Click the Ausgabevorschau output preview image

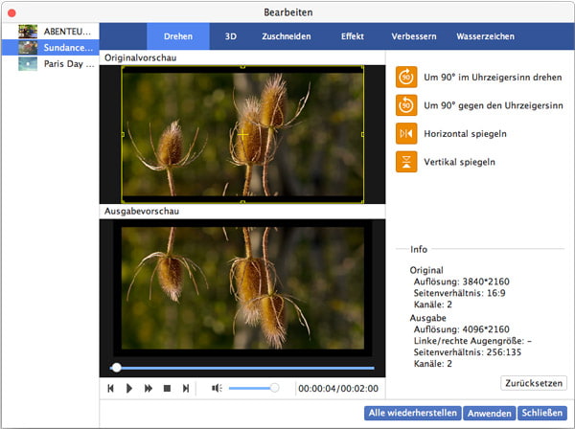pyautogui.click(x=242, y=288)
